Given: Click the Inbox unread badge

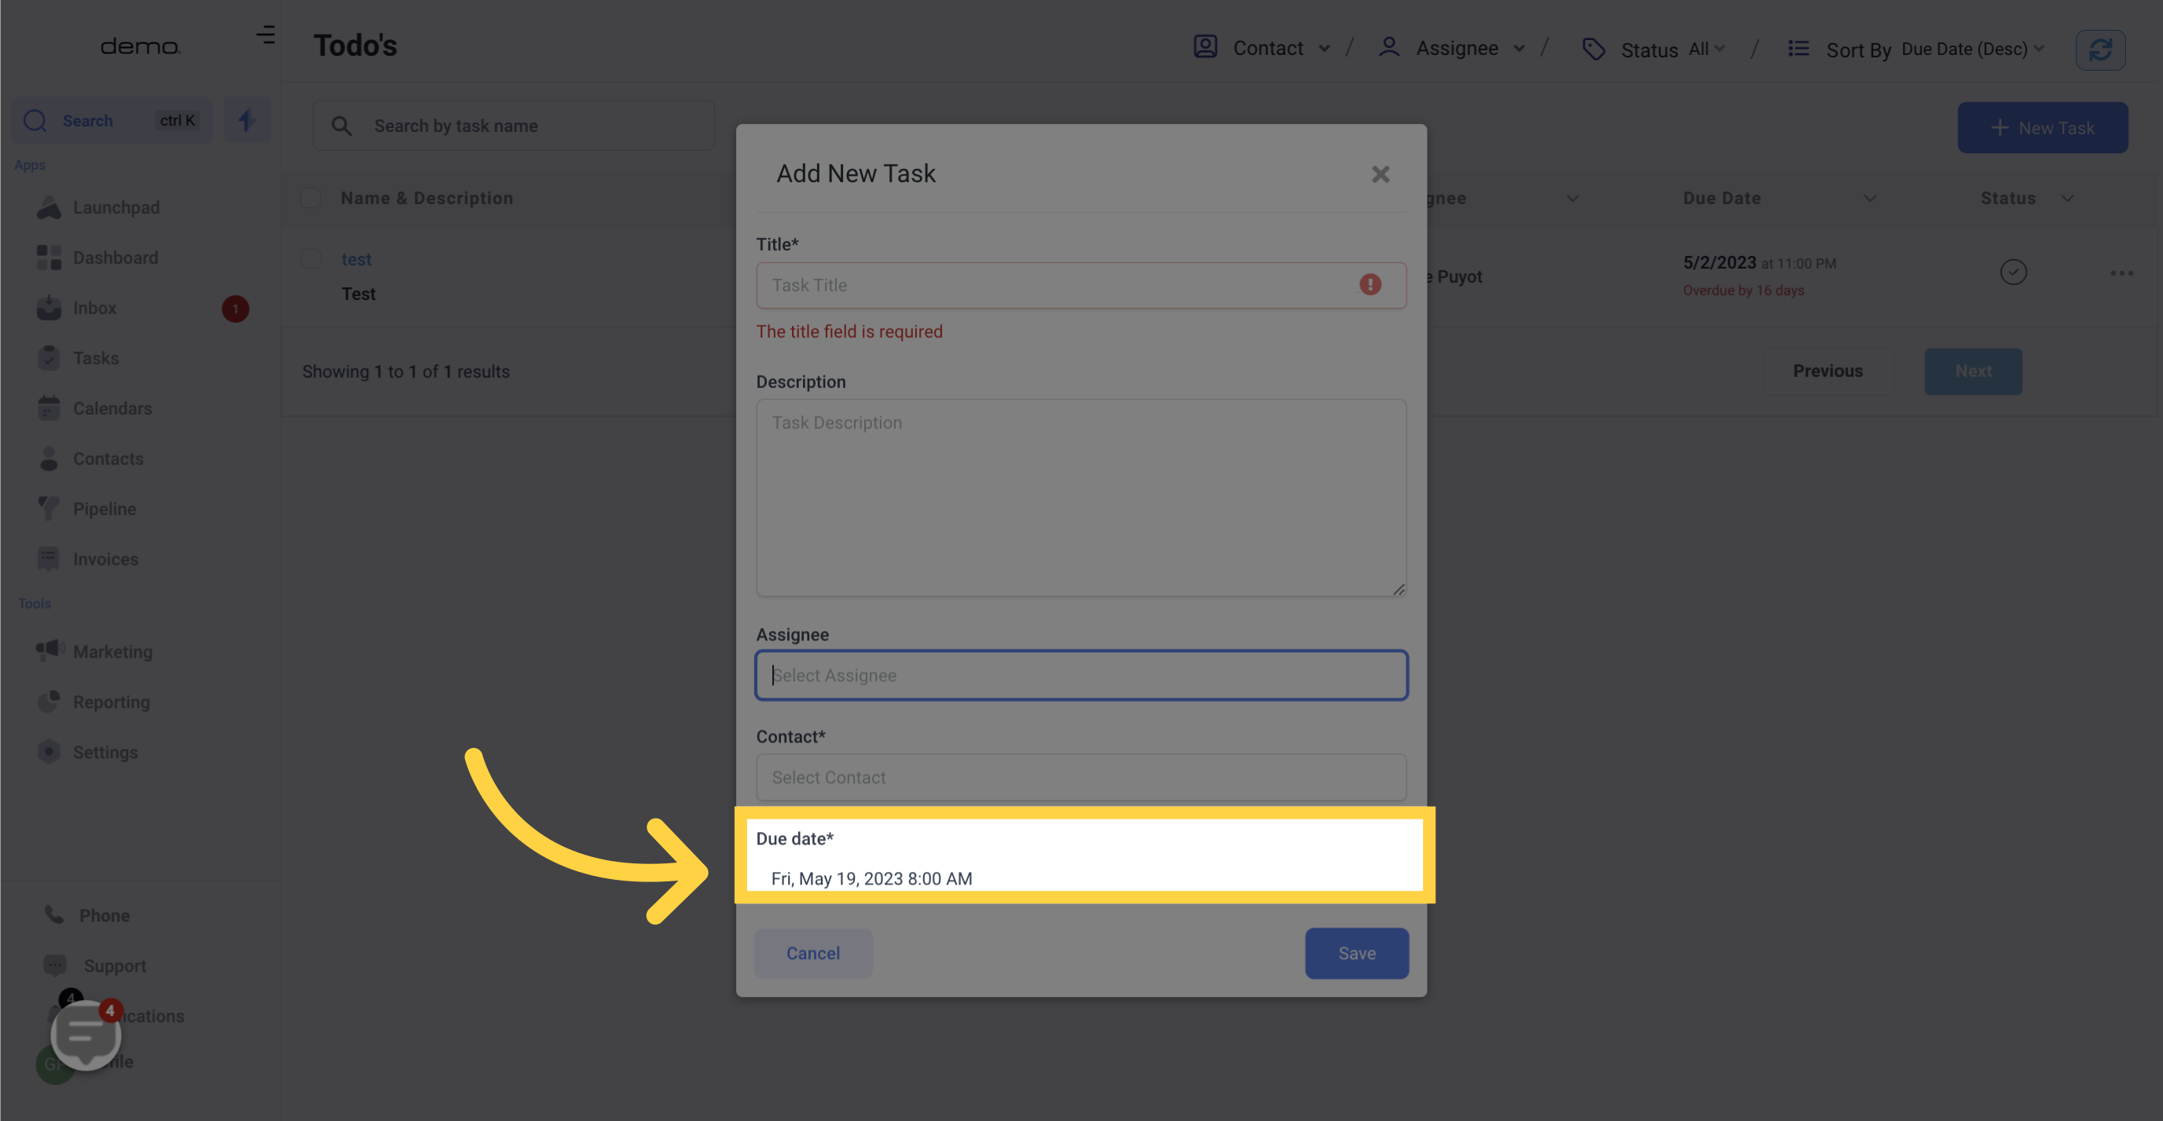Looking at the screenshot, I should [x=235, y=309].
